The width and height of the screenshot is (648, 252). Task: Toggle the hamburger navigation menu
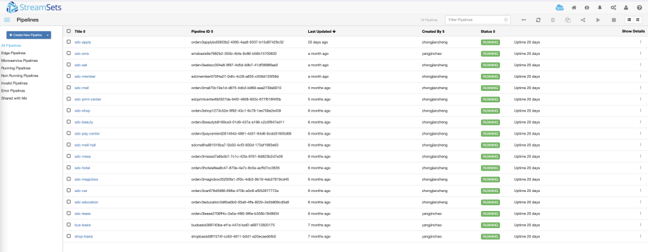click(7, 20)
